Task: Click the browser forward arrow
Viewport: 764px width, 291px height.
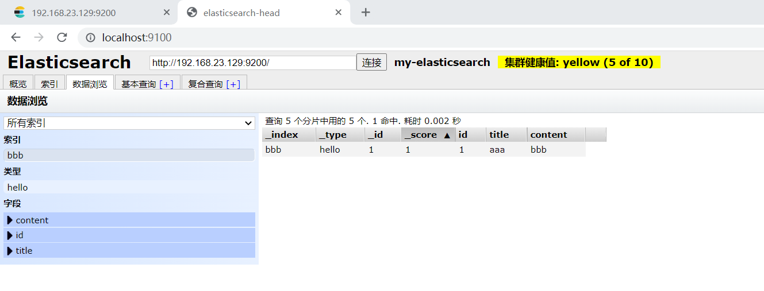Action: point(39,37)
